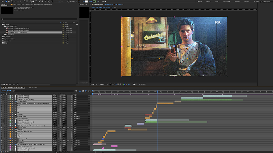Select the Type text tool
Viewport: 273px width, 153px height.
point(36,1)
